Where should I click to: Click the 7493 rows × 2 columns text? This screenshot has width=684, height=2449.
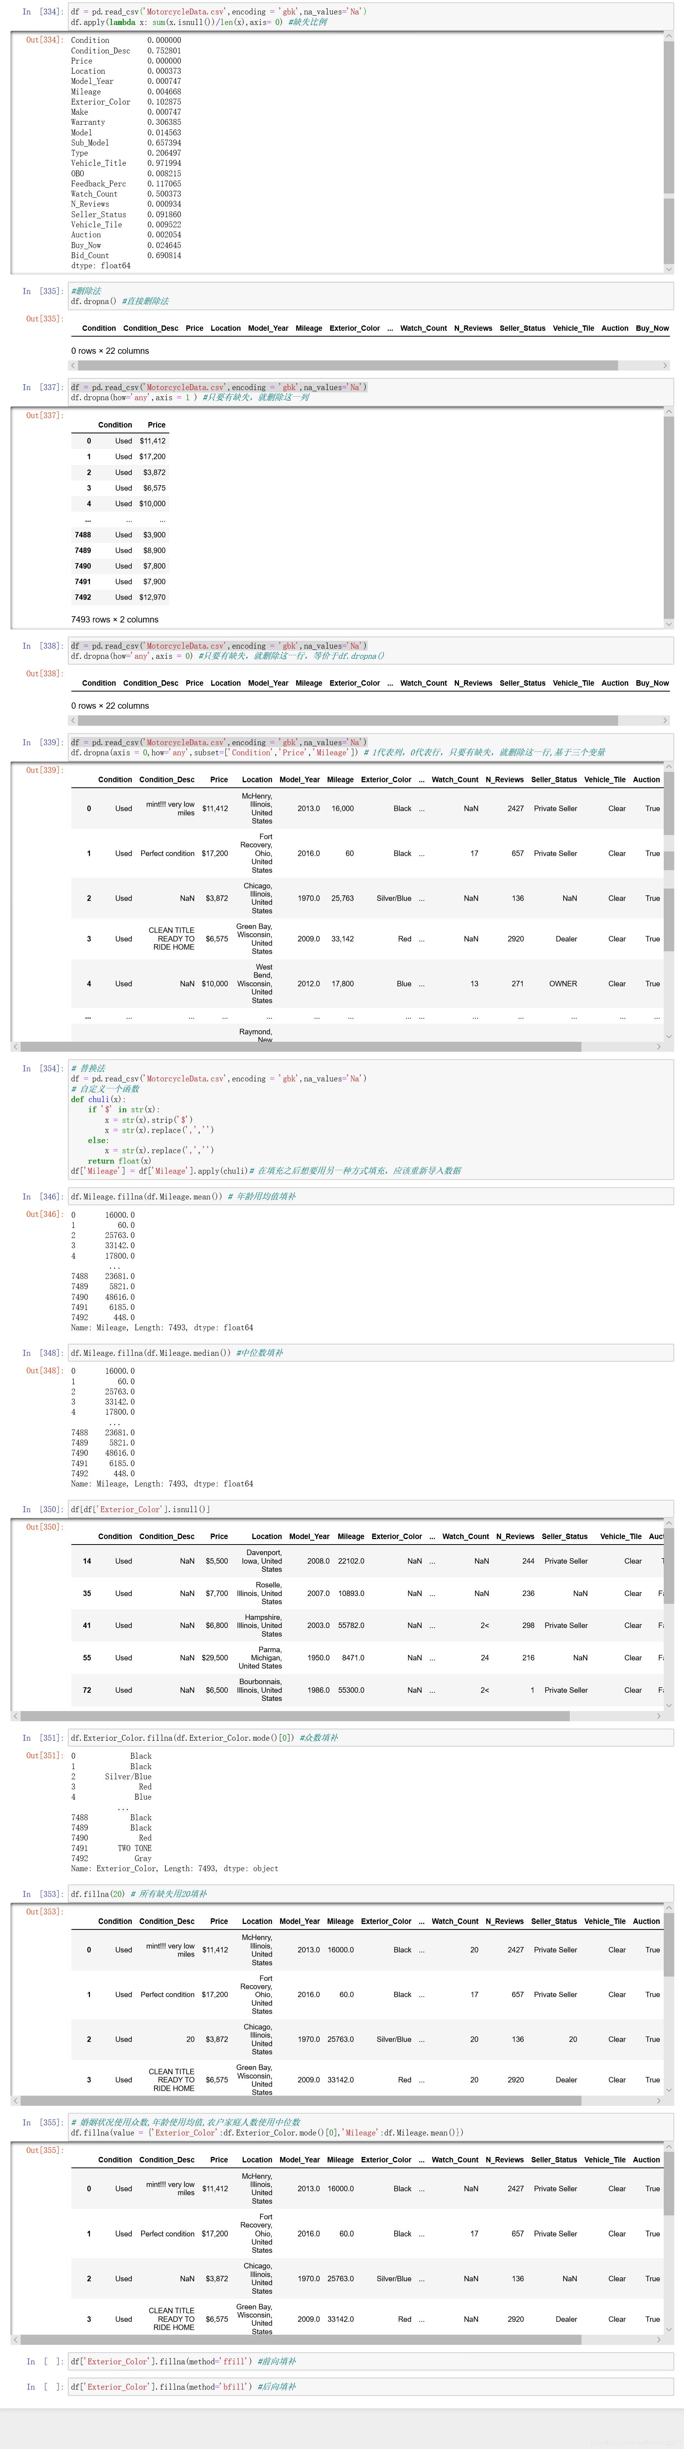coord(115,619)
